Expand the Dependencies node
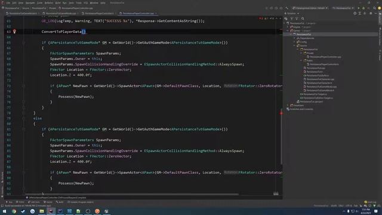 tap(294, 38)
